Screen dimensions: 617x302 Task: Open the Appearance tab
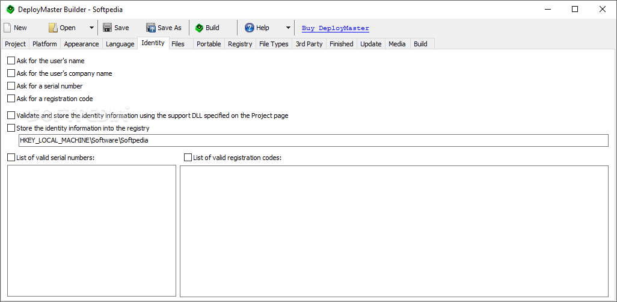point(81,44)
